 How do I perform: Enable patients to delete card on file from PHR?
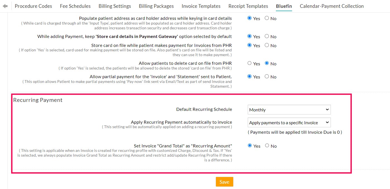[249, 63]
